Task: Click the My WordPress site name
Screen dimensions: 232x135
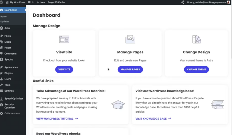Action: [18, 2]
